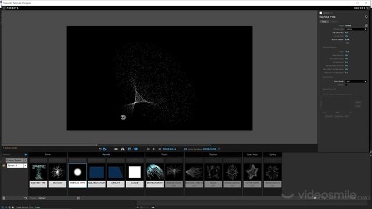This screenshot has height=209, width=372.
Task: Click the emitter gizmo in preview
Action: click(x=123, y=117)
